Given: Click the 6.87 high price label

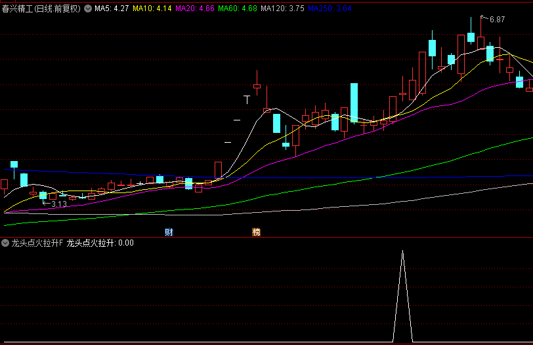Looking at the screenshot, I should [498, 20].
